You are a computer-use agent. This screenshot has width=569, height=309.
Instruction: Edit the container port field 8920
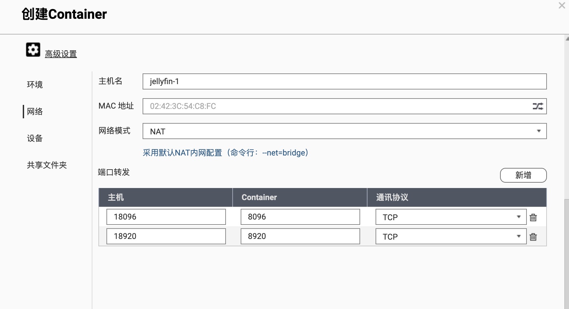[300, 236]
